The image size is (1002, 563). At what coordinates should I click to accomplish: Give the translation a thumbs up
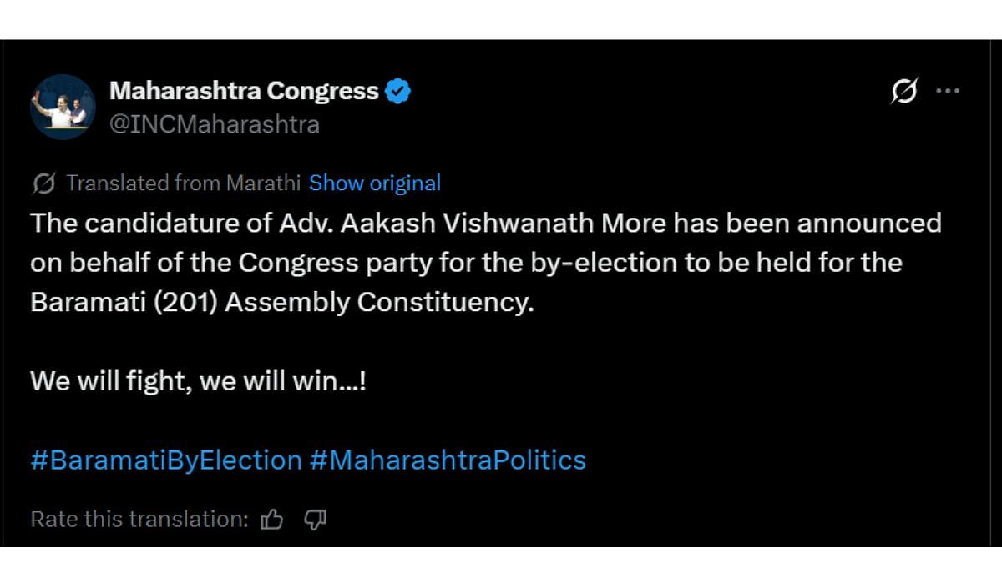[x=272, y=520]
